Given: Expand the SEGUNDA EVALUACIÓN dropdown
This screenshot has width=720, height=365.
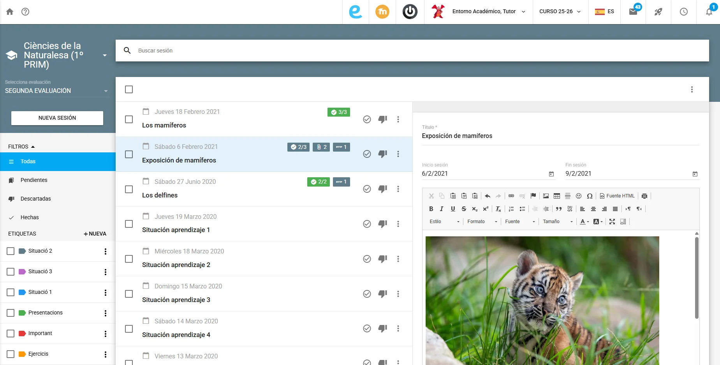Looking at the screenshot, I should (56, 91).
